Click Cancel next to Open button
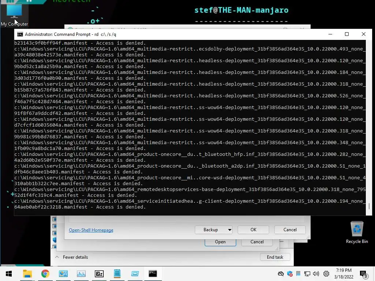Viewport: 375px width, 281px height. 257,242
